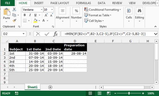Viewport: 159px width, 96px height.
Task: Open Cell Styles menu
Action: click(94, 21)
